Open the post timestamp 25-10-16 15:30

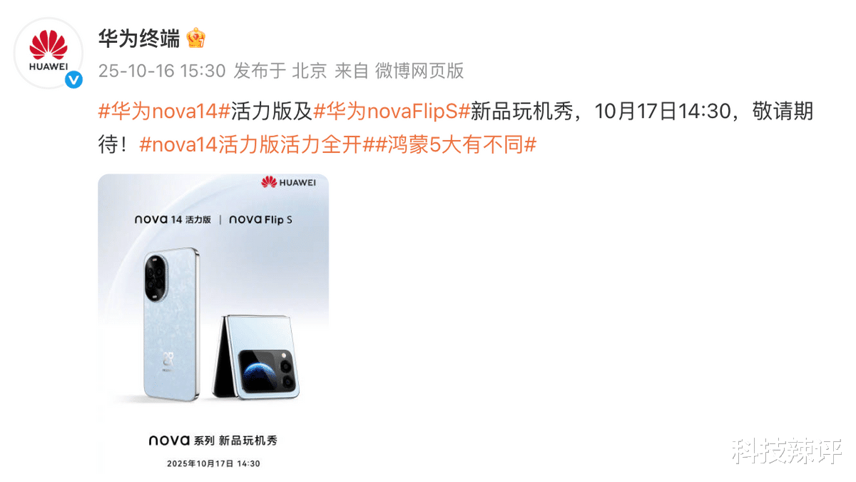161,70
